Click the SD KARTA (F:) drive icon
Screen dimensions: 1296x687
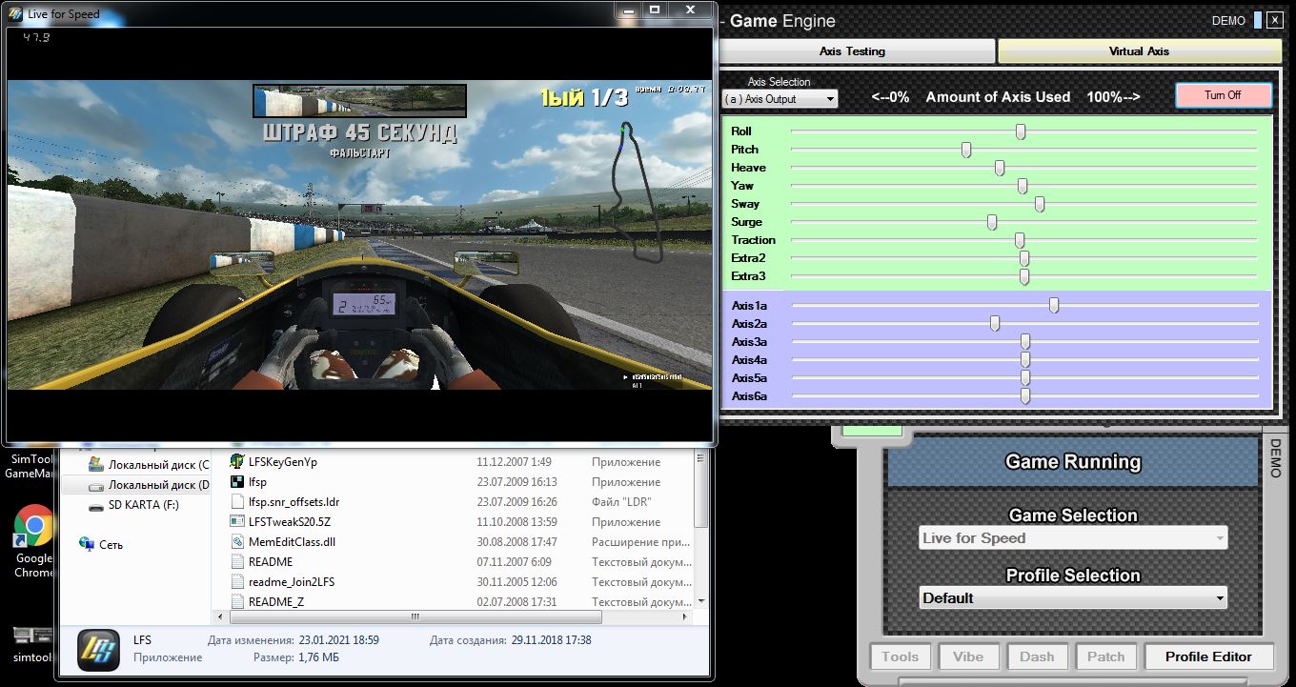95,505
